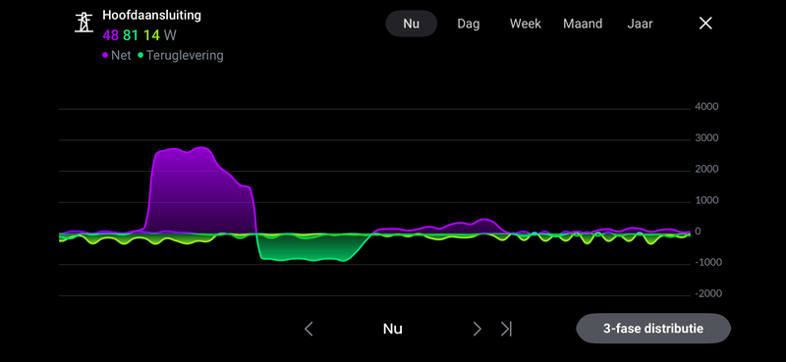Click the green 81 phase value

click(131, 35)
